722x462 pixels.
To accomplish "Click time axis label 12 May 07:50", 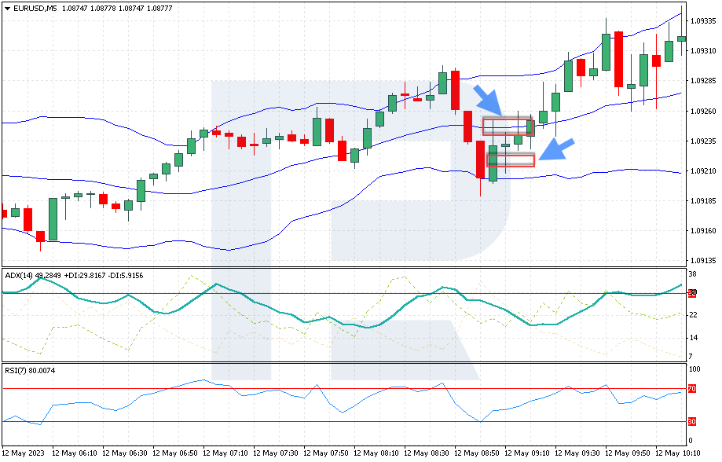I will click(326, 453).
